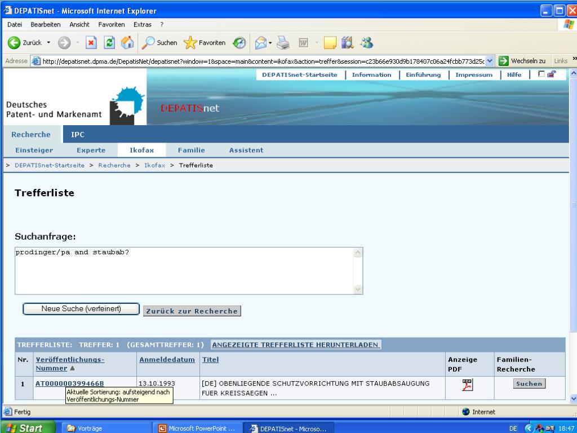The width and height of the screenshot is (577, 433).
Task: Click the green Wechseln zu arrow
Action: (503, 61)
